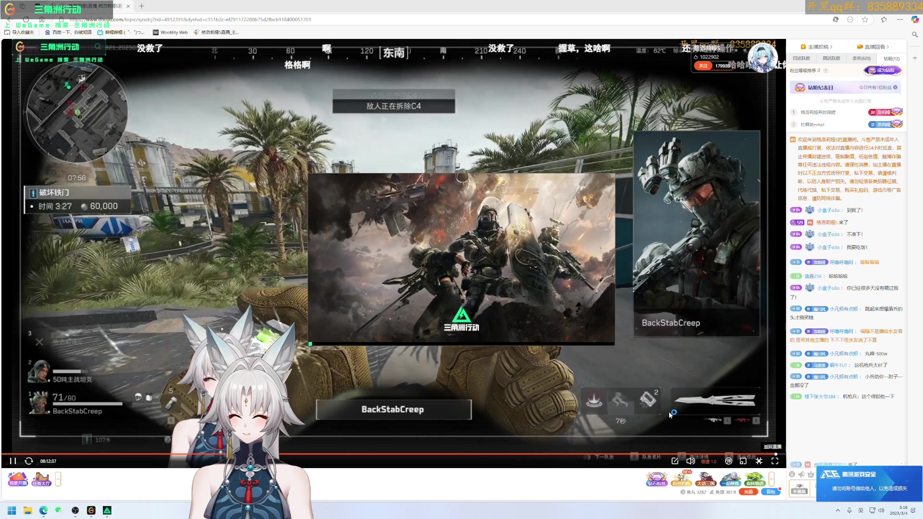Open Microsoft Edge in taskbar
923x519 pixels.
pos(44,510)
